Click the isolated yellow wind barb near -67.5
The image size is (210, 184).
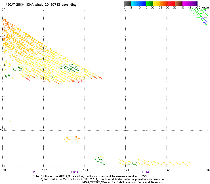pyautogui.click(x=10, y=121)
